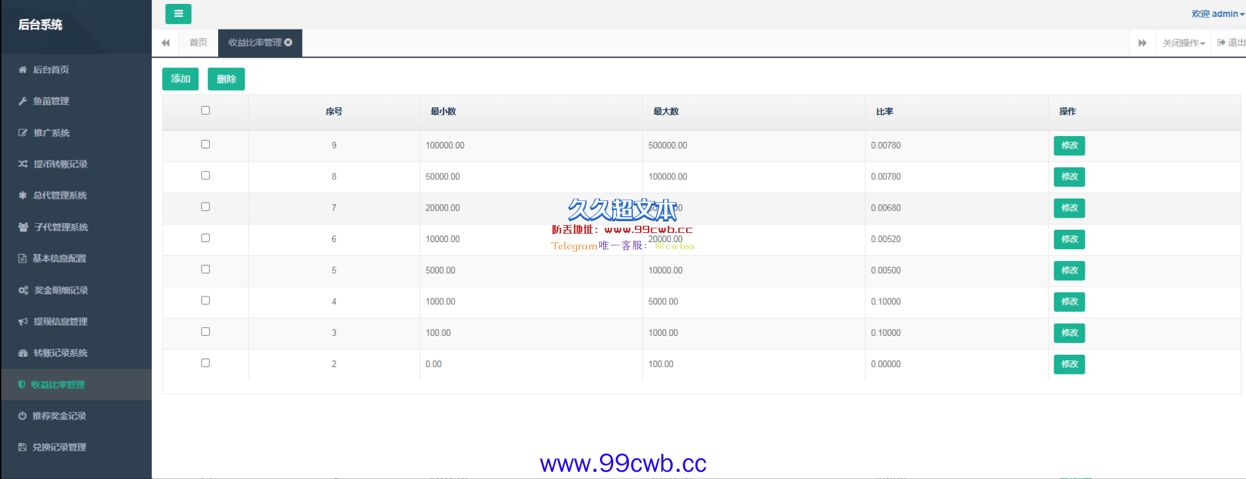
Task: Click the 后台系统 logo title
Action: coord(41,25)
